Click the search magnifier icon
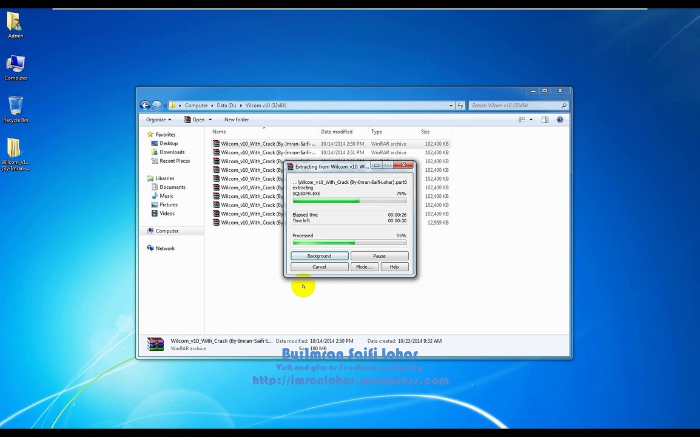Image resolution: width=700 pixels, height=437 pixels. click(564, 106)
